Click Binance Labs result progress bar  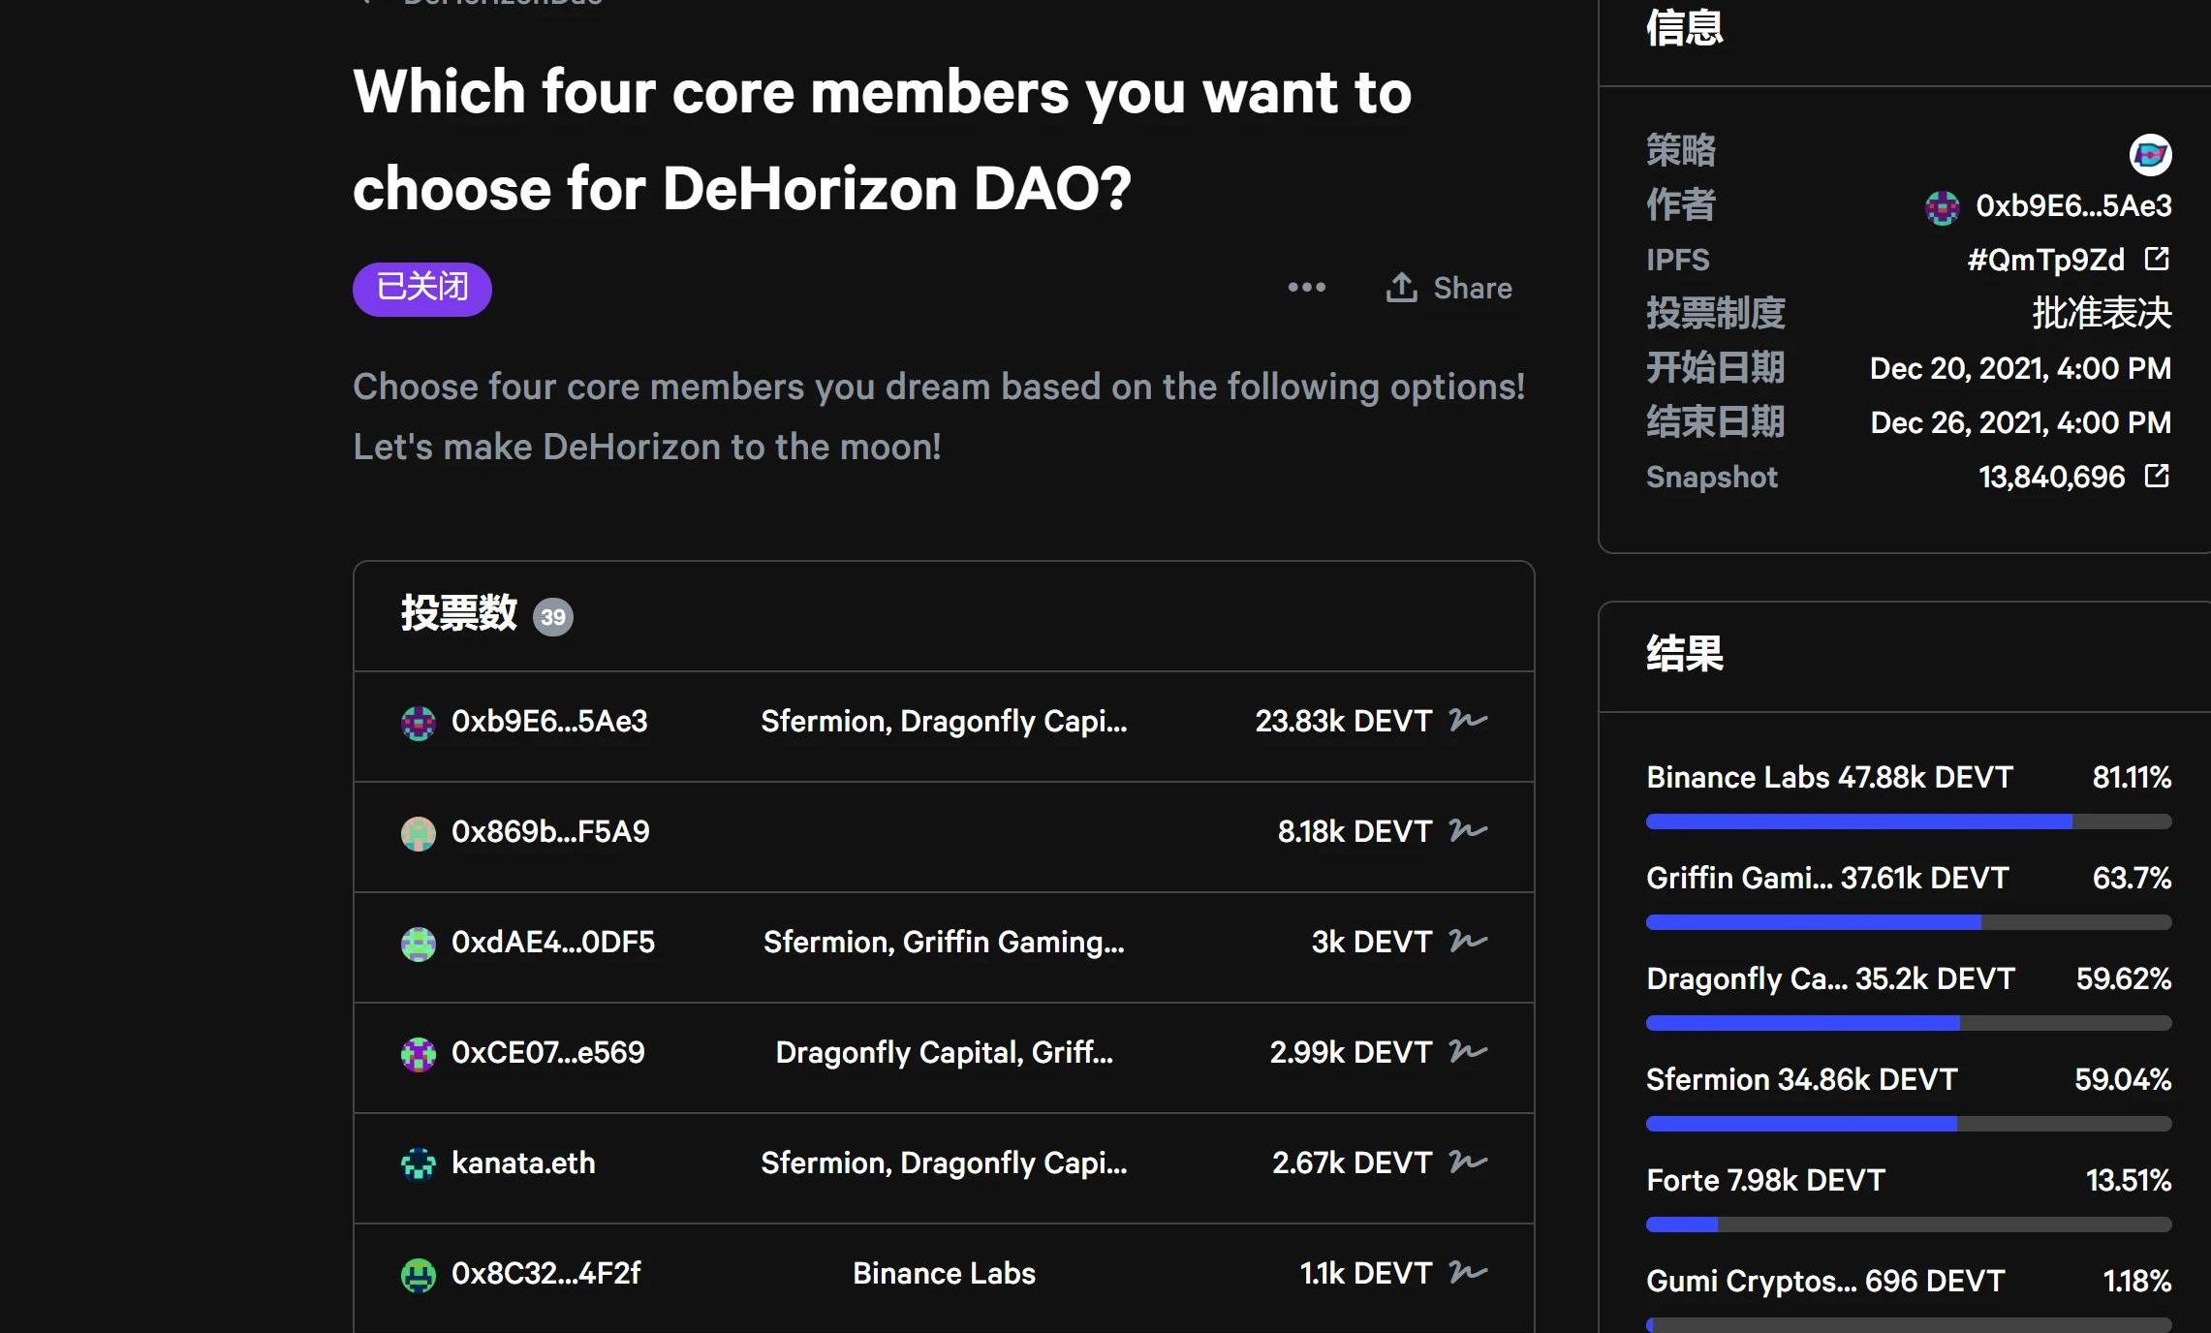pos(1908,821)
